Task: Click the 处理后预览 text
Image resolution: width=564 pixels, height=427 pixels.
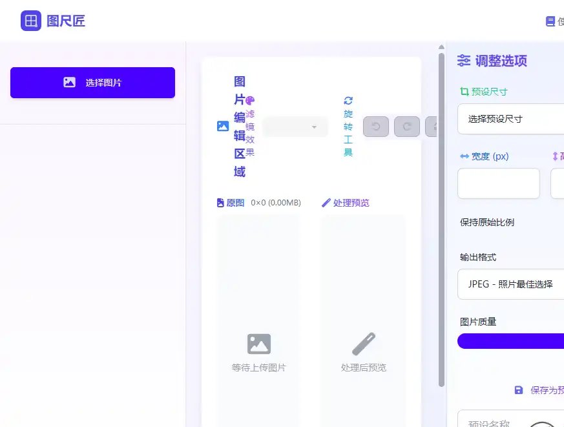Action: coord(363,368)
